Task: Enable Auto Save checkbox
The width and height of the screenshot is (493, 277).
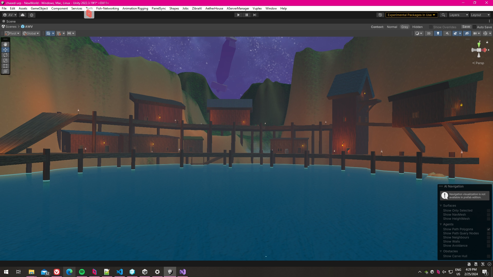Action: pyautogui.click(x=475, y=27)
